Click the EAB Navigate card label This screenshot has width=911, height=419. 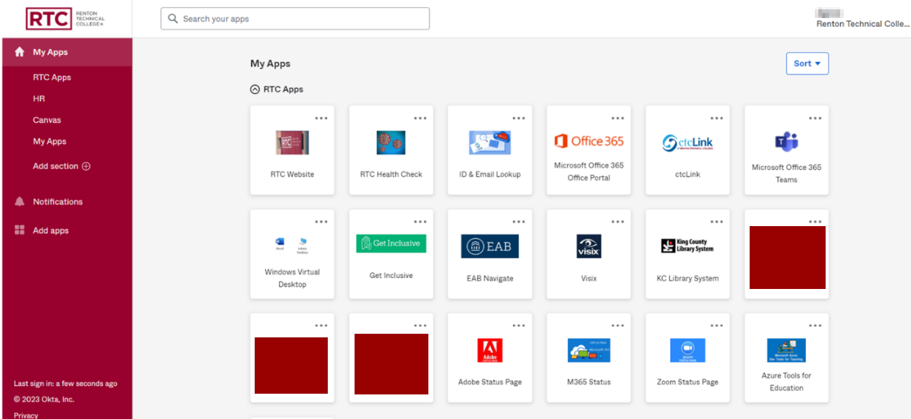490,278
